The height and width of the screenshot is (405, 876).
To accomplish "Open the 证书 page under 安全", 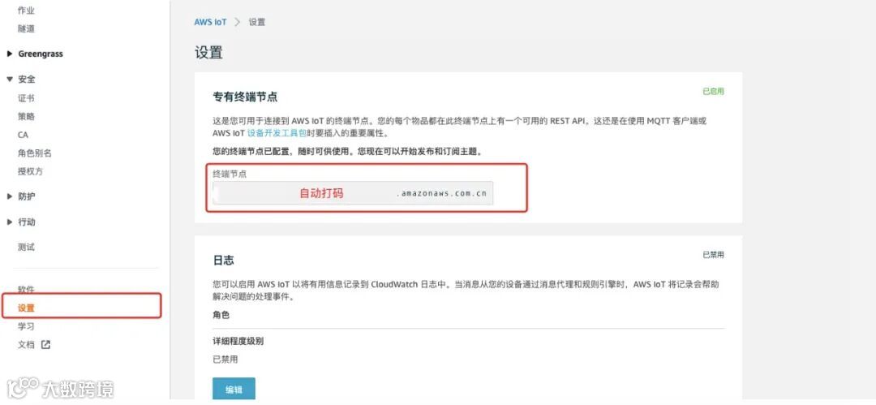I will 26,98.
